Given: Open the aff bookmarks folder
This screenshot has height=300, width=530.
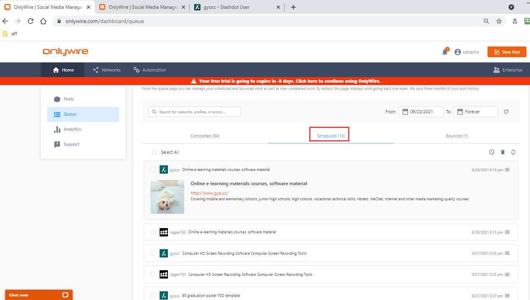Looking at the screenshot, I should click(x=10, y=34).
